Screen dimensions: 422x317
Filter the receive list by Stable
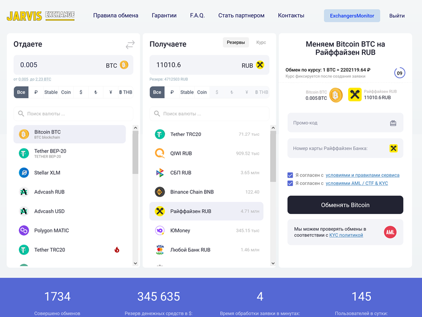(x=187, y=92)
